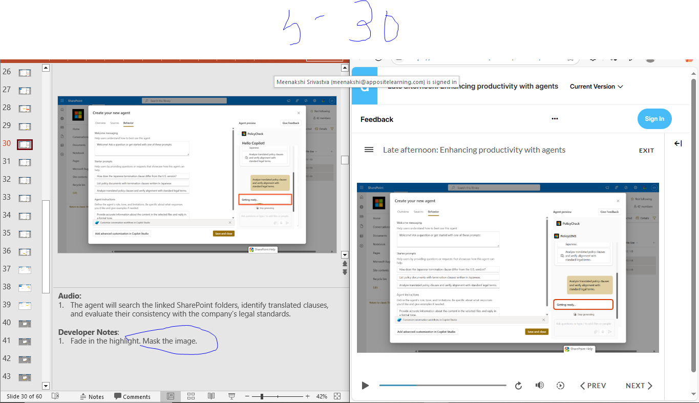Switch to Reading view
The image size is (699, 403).
click(211, 396)
